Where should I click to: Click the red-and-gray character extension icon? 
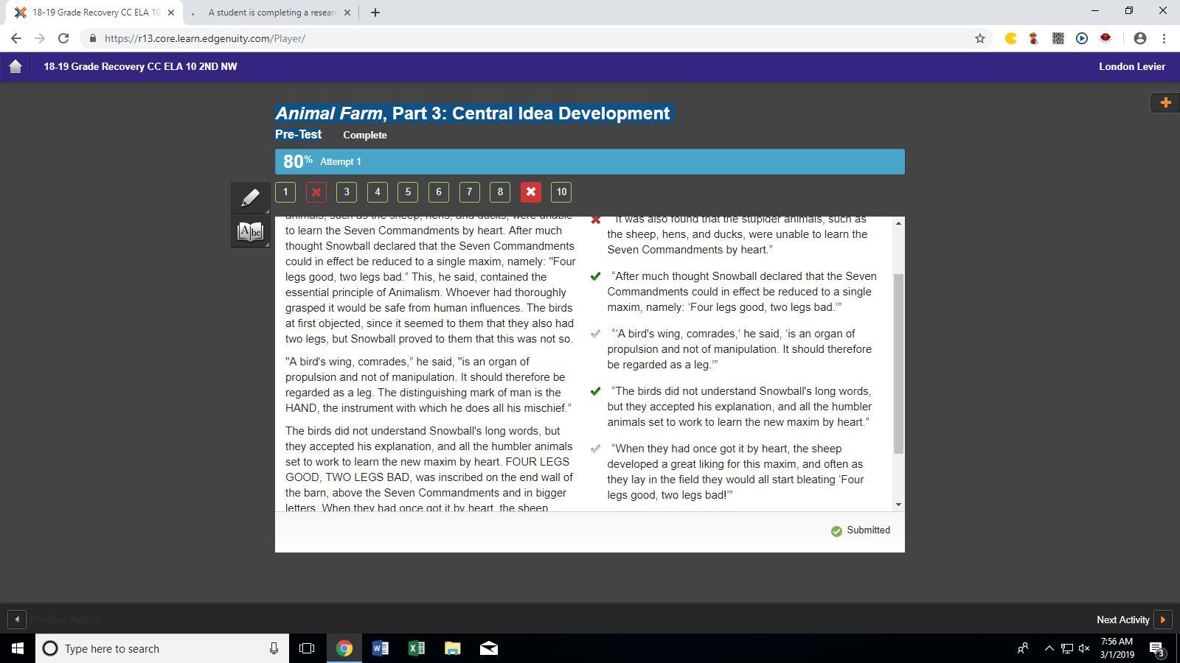pos(1035,38)
